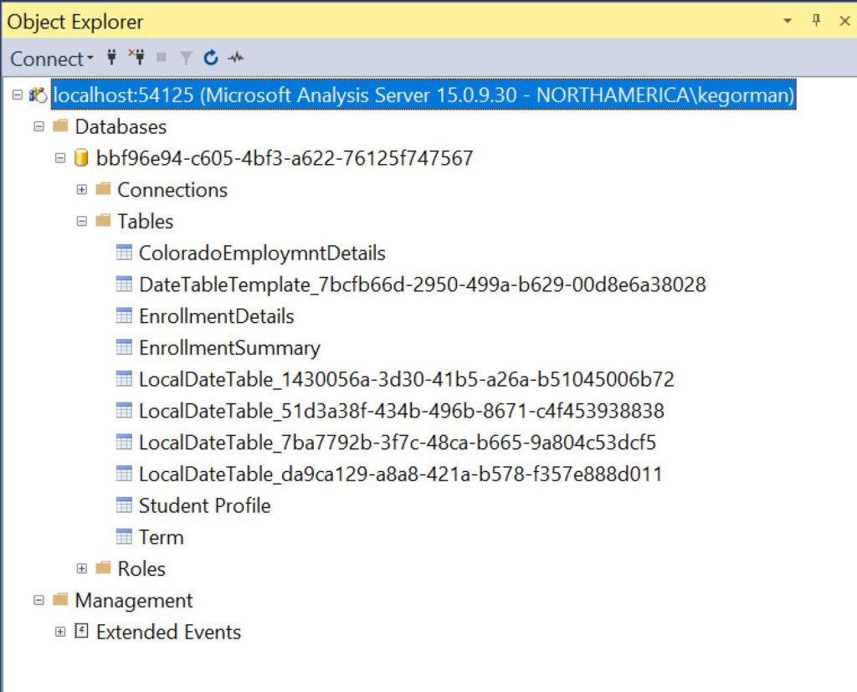Click the table icon beside LocalDateTable_da9ca129
The height and width of the screenshot is (692, 857).
click(x=124, y=473)
